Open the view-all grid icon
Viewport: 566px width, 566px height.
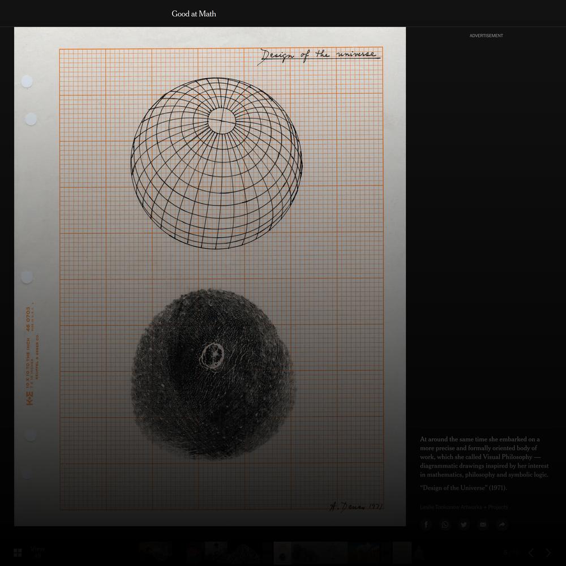18,552
